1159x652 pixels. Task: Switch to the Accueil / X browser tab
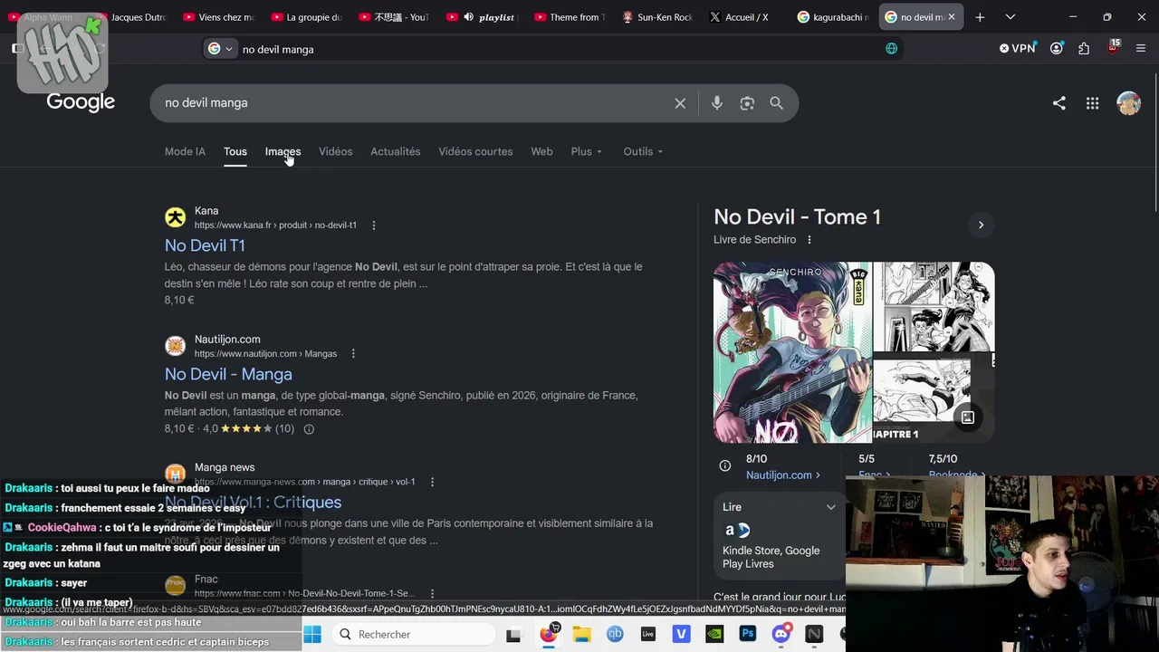tap(744, 17)
